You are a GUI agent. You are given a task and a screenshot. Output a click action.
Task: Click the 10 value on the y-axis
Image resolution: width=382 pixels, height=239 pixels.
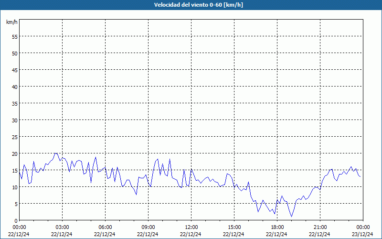tap(15, 187)
